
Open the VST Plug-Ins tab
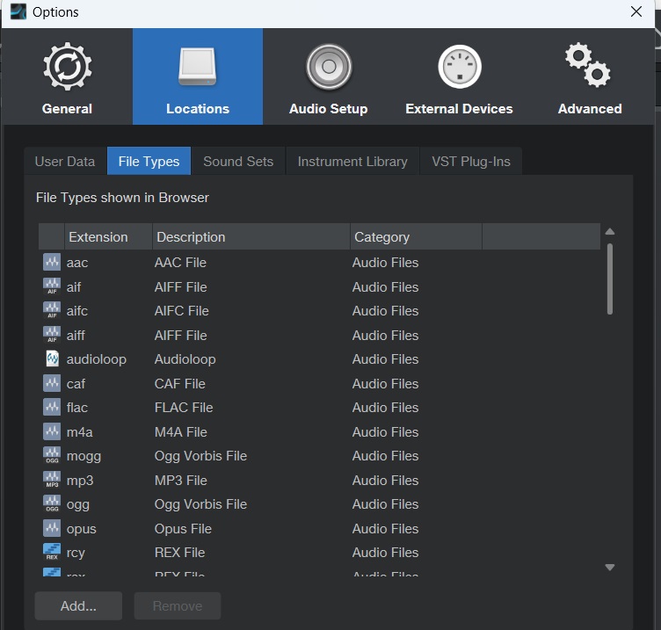471,162
